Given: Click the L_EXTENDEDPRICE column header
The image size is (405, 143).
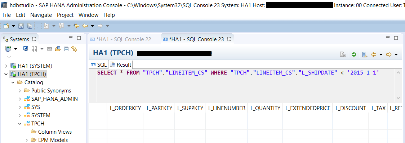Looking at the screenshot, I should pyautogui.click(x=308, y=108).
